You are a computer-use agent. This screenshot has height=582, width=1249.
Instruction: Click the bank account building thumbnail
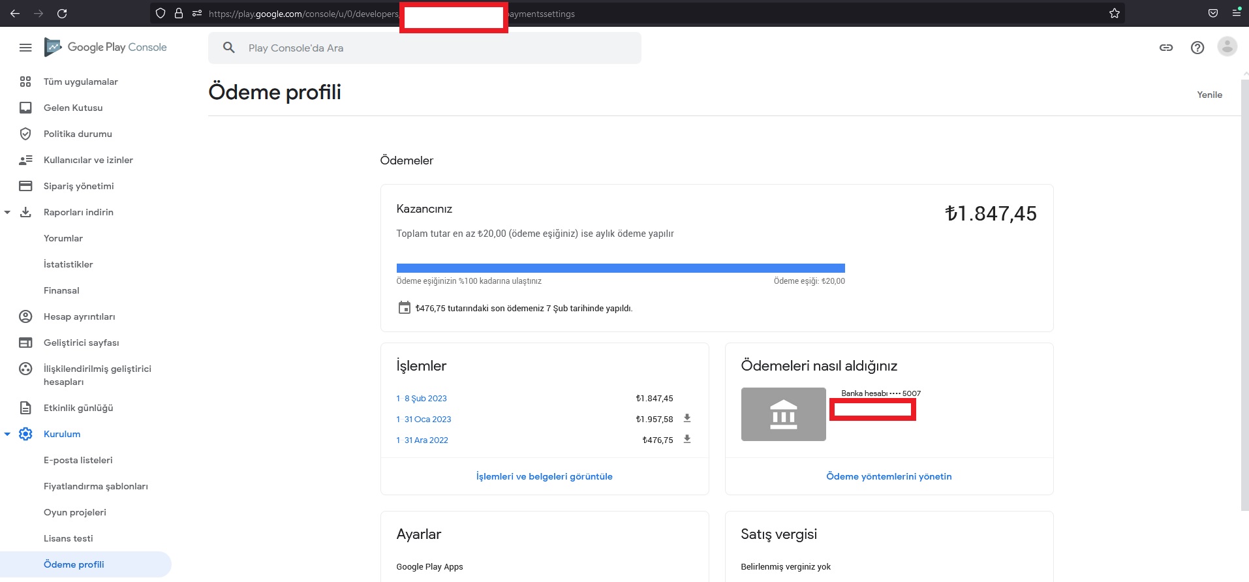coord(784,414)
